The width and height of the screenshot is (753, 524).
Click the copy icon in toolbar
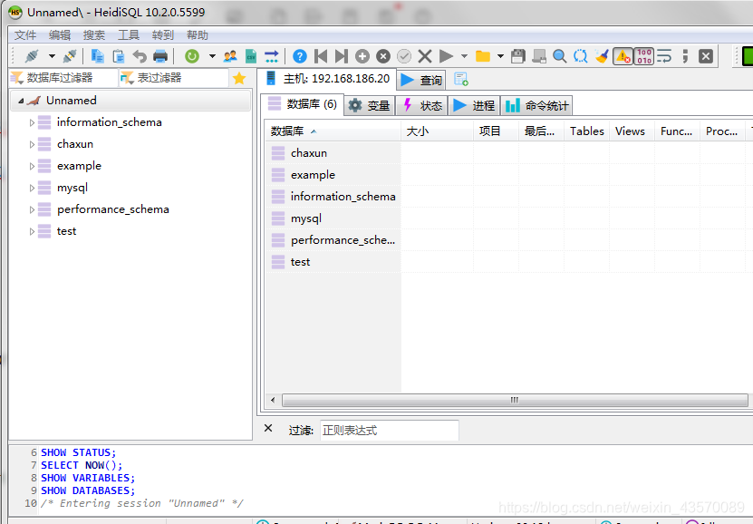pyautogui.click(x=98, y=56)
